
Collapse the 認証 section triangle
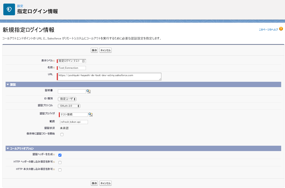pos(8,85)
